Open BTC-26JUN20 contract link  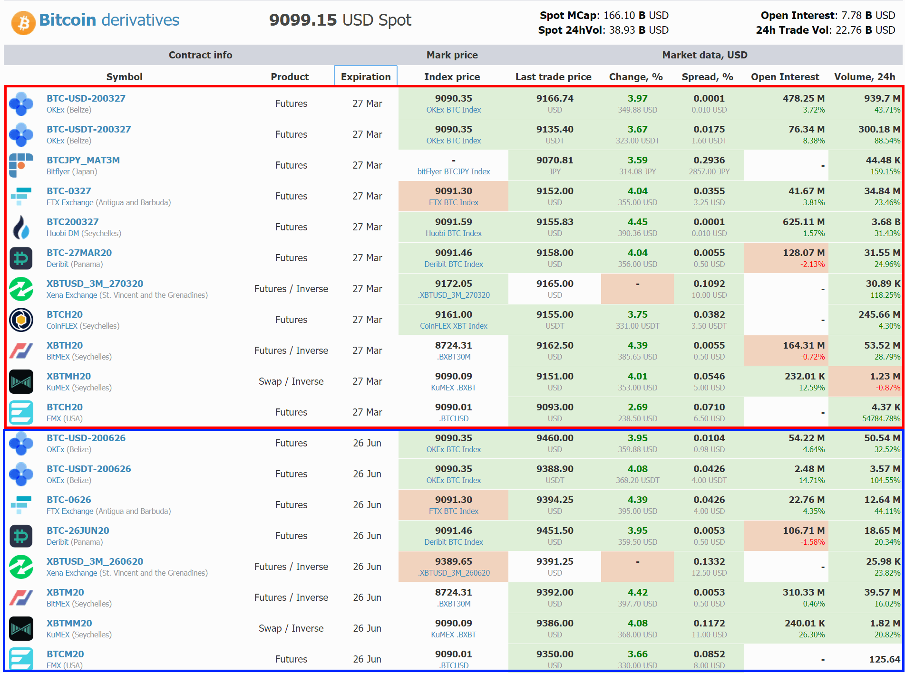pos(78,531)
